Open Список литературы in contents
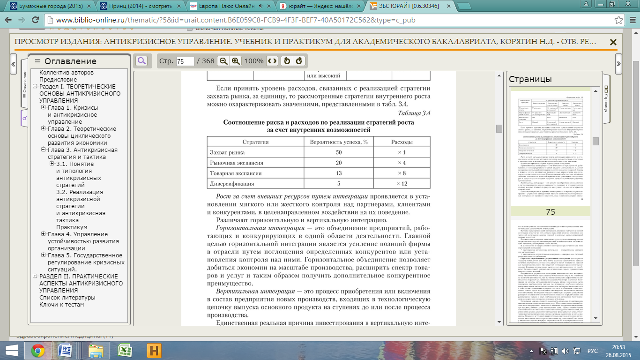Viewport: 640px width, 360px height. coord(67,298)
